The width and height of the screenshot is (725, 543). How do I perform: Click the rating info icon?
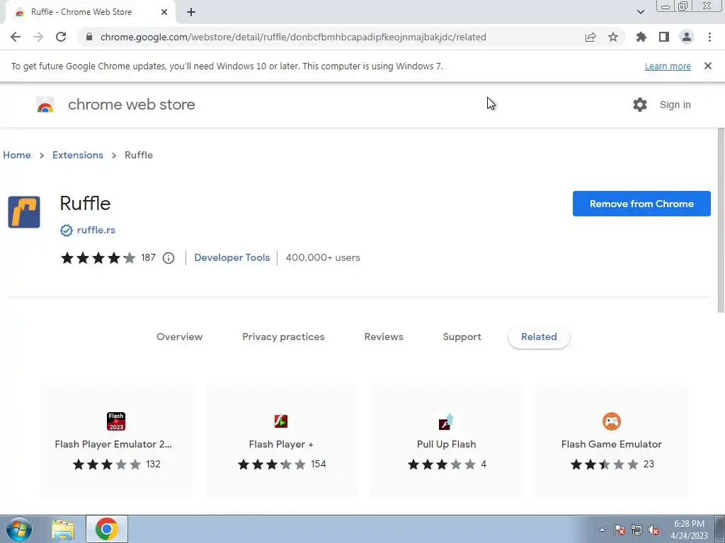point(169,258)
